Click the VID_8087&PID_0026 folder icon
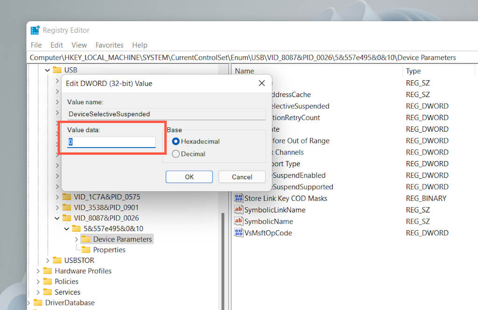The height and width of the screenshot is (310, 478). tap(66, 218)
